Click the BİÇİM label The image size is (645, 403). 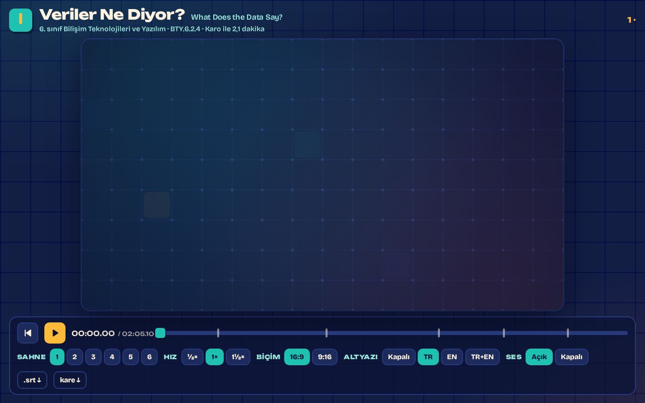click(x=268, y=357)
